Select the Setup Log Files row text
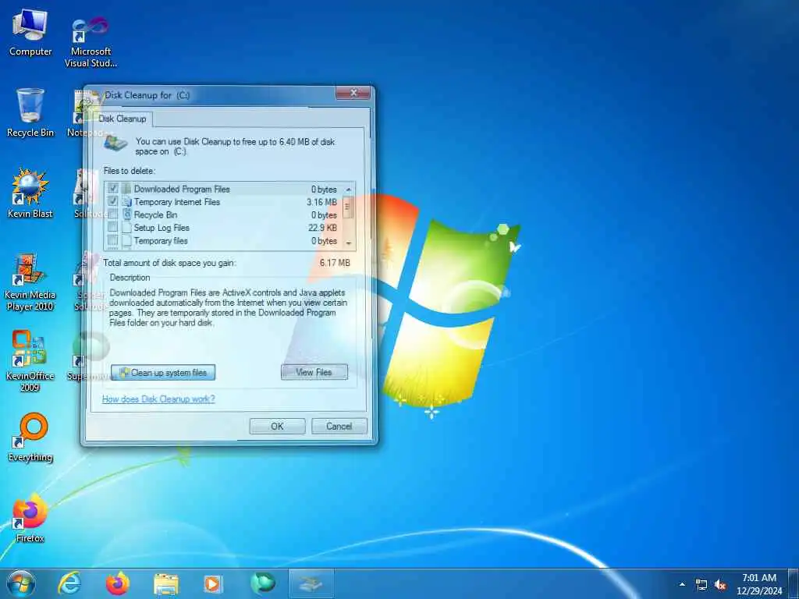Image resolution: width=799 pixels, height=599 pixels. [x=162, y=228]
